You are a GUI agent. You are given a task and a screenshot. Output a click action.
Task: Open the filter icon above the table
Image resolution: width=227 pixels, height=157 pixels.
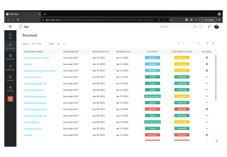[207, 44]
